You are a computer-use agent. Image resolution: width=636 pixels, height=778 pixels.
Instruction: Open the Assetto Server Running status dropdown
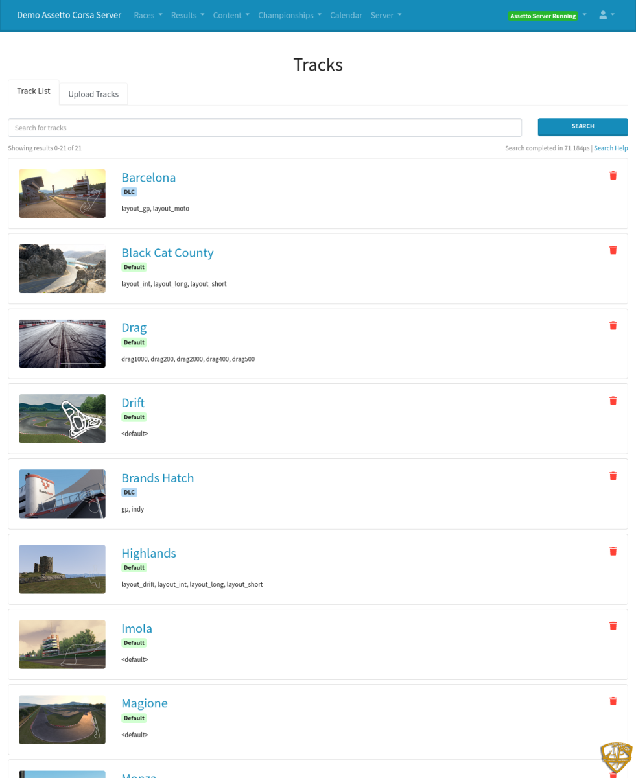548,16
